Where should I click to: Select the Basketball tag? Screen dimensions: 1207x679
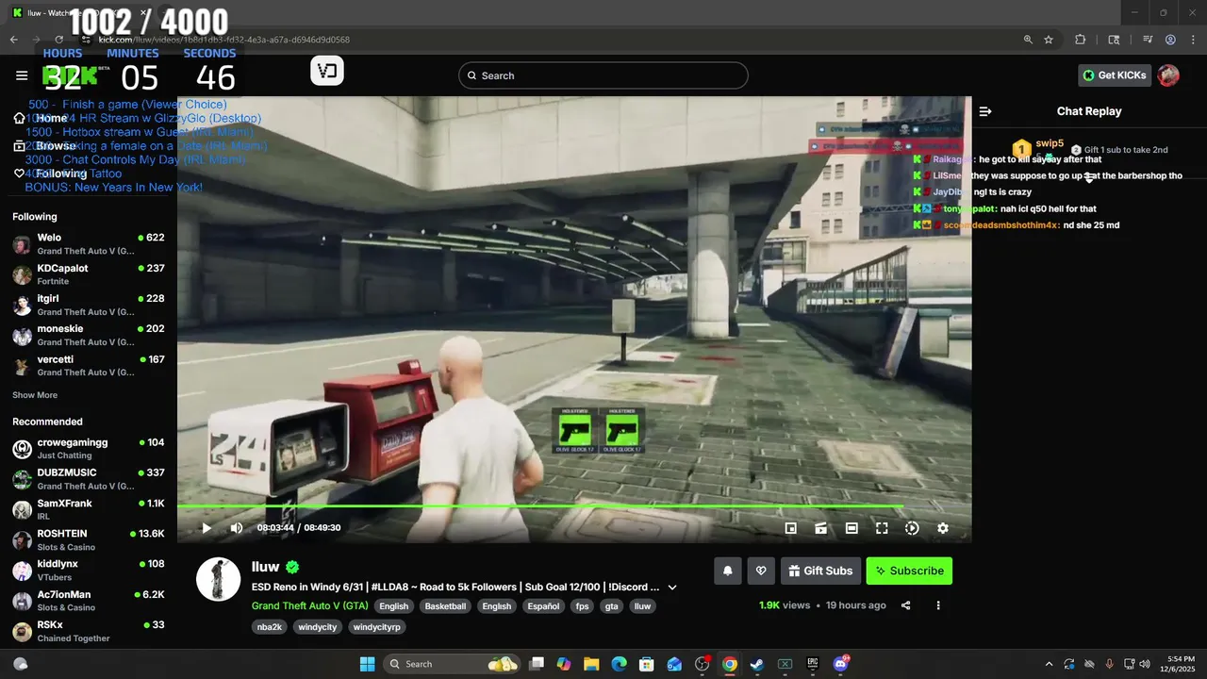pos(445,606)
